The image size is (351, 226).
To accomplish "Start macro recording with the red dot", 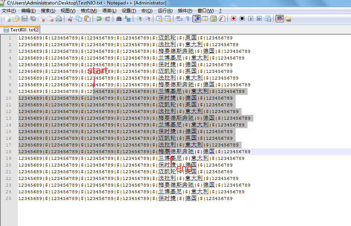I will pos(233,19).
